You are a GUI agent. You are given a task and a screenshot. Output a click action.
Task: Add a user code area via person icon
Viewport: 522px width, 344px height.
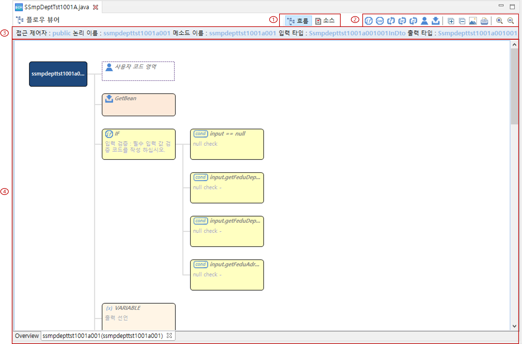(424, 21)
